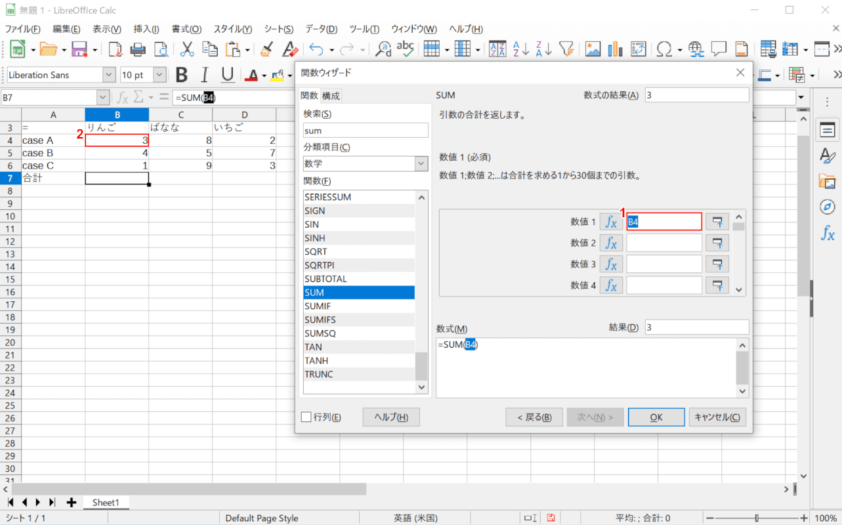Viewport: 842px width, 525px height.
Task: Open the 分類項目 category dropdown
Action: pos(421,163)
